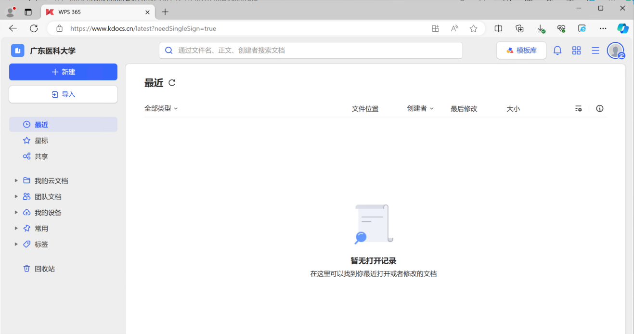Click the 新建 button

63,72
